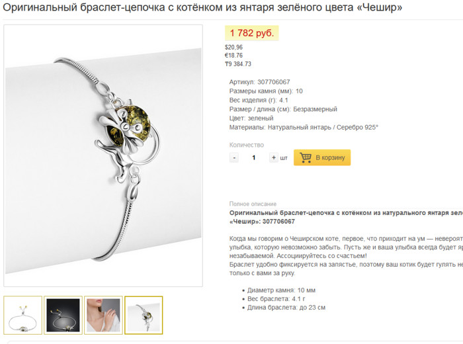Open the first thumbnail of the full bracelet
This screenshot has width=463, height=344.
click(x=22, y=315)
